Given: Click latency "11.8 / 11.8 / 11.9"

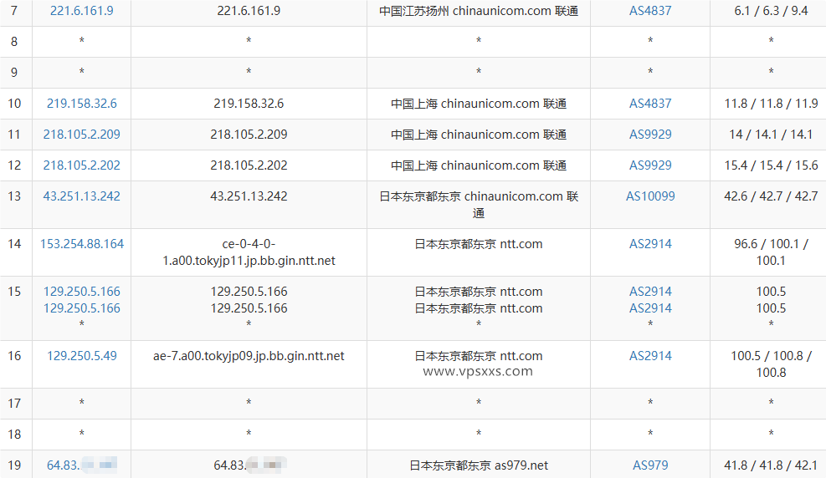Looking at the screenshot, I should tap(771, 104).
